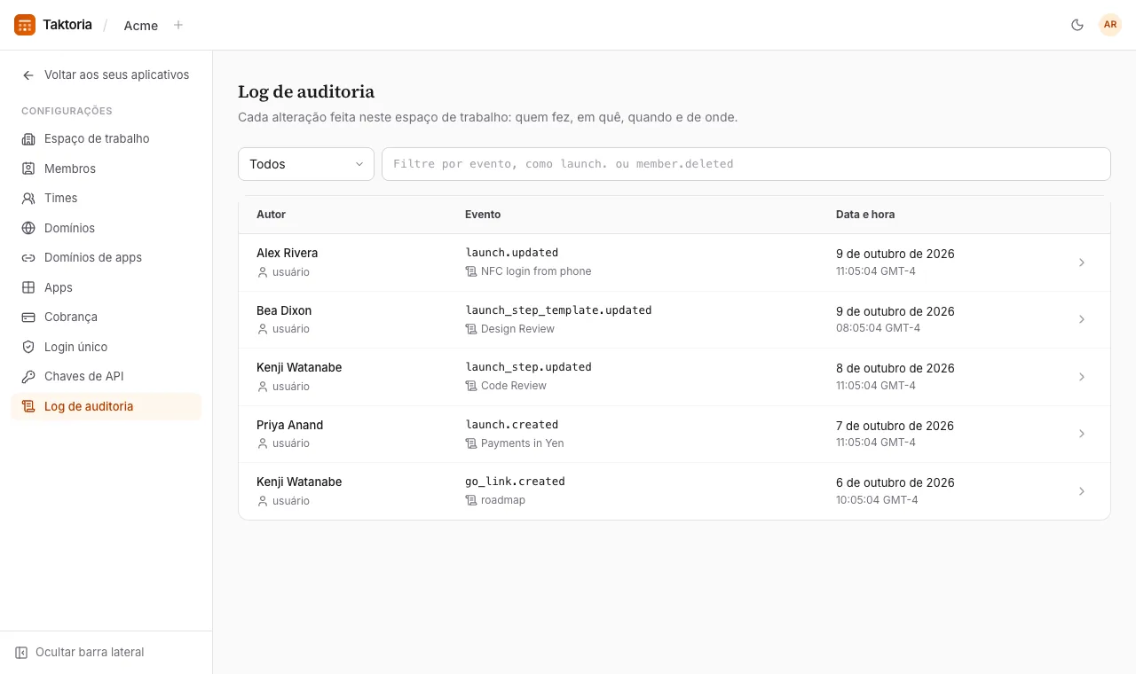
Task: Click the Domínios de apps link icon
Action: point(28,258)
